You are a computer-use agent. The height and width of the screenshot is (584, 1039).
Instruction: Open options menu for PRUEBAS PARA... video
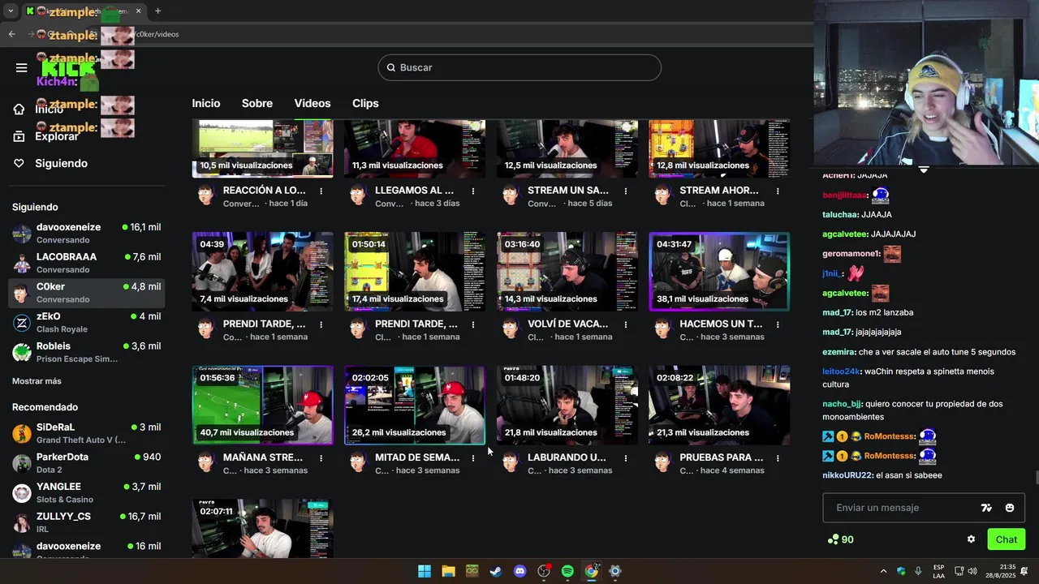click(x=778, y=458)
